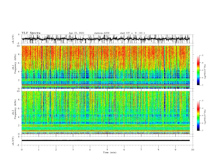Click time axis tick label "7"
217x168 pixels.
(141, 150)
